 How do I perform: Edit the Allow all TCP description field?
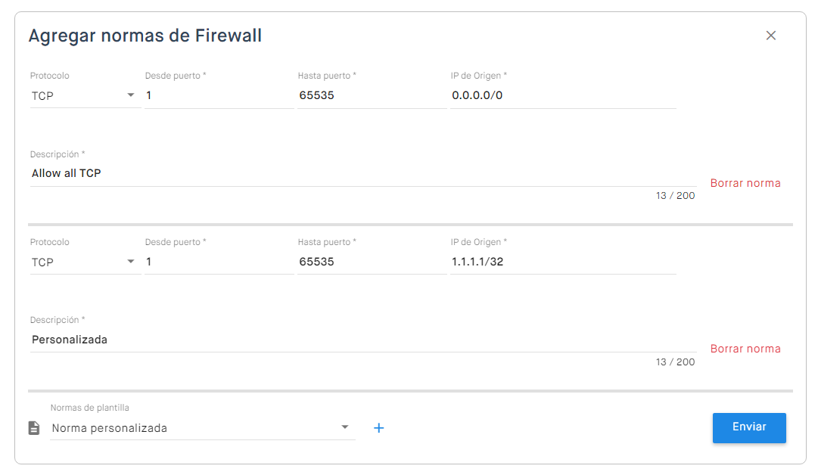point(363,174)
